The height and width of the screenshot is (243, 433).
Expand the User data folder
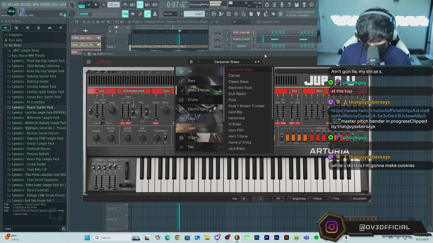point(15,40)
